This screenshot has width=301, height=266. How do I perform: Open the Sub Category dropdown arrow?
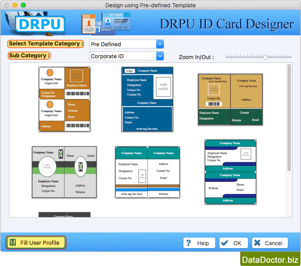click(160, 56)
